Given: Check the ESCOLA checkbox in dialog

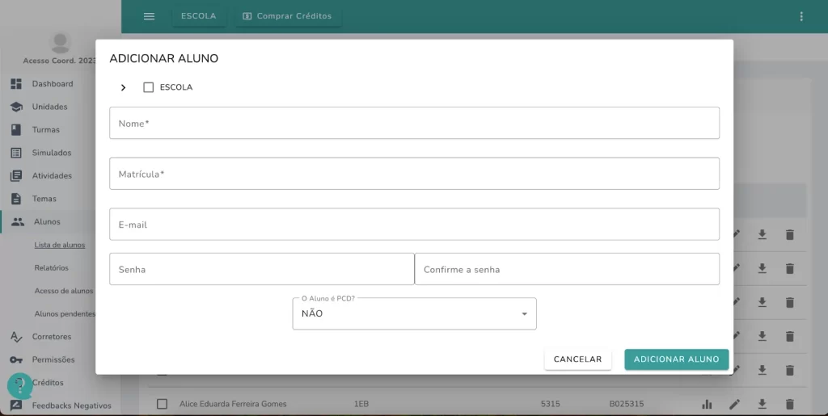Looking at the screenshot, I should tap(149, 87).
